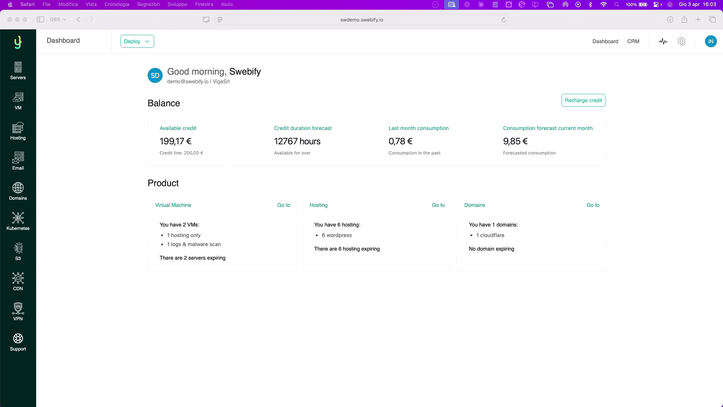Image resolution: width=723 pixels, height=407 pixels.
Task: Go to the Email section
Action: click(18, 161)
